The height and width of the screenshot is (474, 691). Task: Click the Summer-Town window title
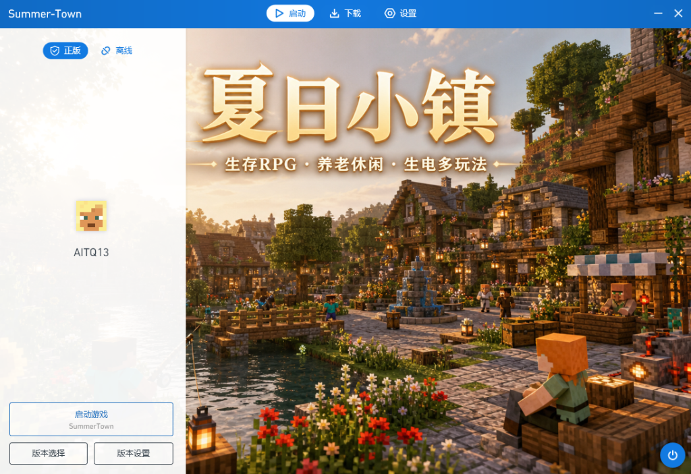45,13
